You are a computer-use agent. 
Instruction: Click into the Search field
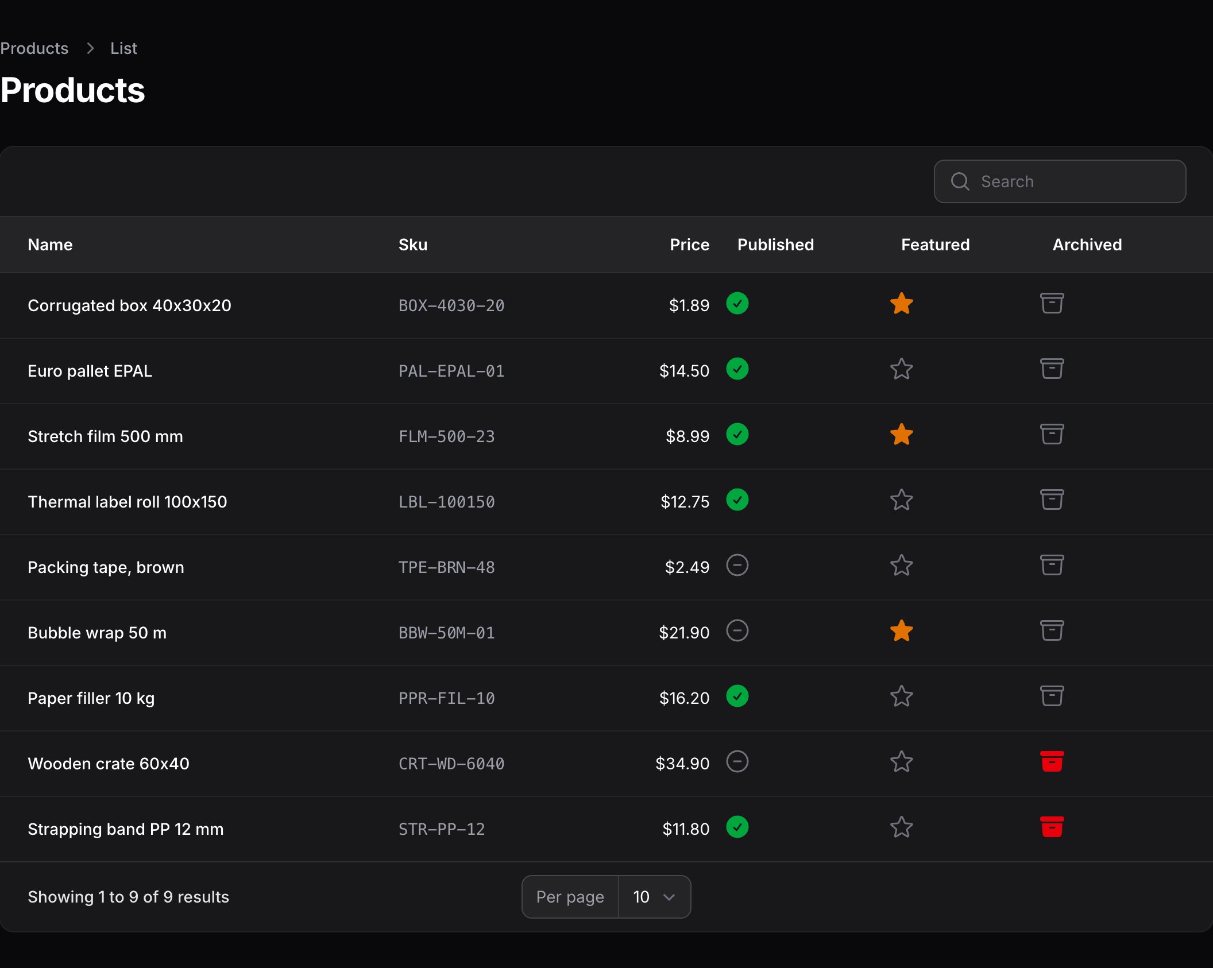coord(1060,181)
